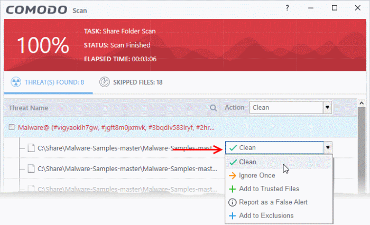
Task: Click file icon of first malware path row
Action: click(x=31, y=148)
